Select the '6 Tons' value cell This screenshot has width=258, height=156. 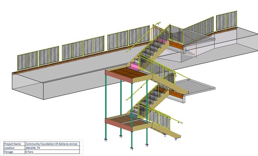pyautogui.click(x=52, y=152)
